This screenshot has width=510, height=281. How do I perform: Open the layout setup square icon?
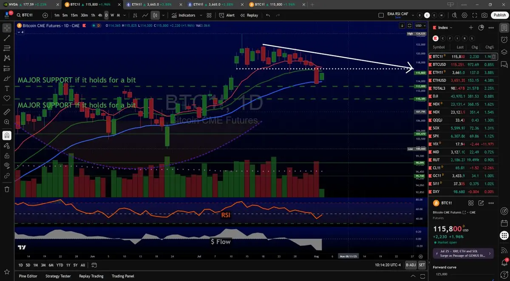381,15
